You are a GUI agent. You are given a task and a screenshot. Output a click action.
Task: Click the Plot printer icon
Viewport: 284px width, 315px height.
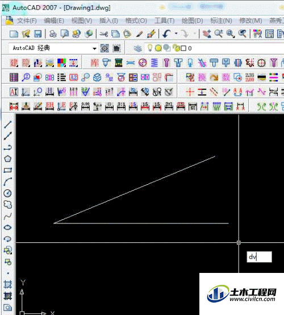[53, 34]
